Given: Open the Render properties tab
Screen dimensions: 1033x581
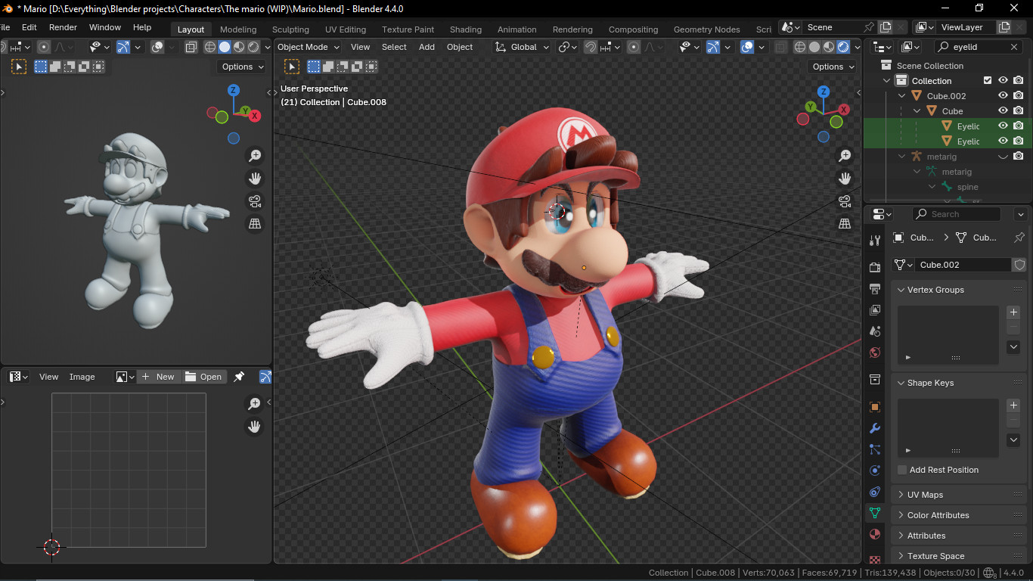Looking at the screenshot, I should tap(875, 267).
